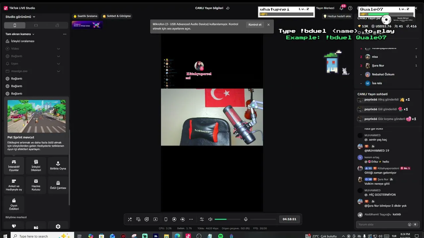
Task: Open the magic wand effects tool
Action: (x=130, y=219)
